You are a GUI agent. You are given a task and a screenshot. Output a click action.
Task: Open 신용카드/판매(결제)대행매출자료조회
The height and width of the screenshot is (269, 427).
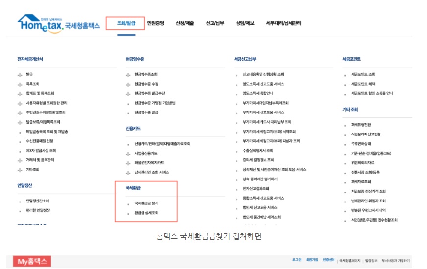tap(162, 144)
